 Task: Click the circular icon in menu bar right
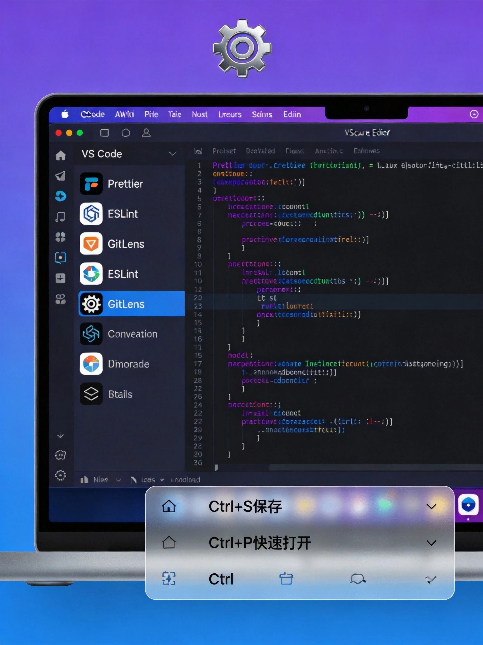pos(474,114)
